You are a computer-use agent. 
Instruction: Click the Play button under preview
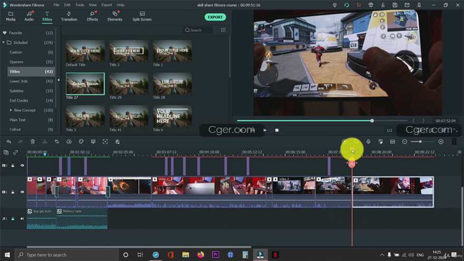[x=265, y=130]
